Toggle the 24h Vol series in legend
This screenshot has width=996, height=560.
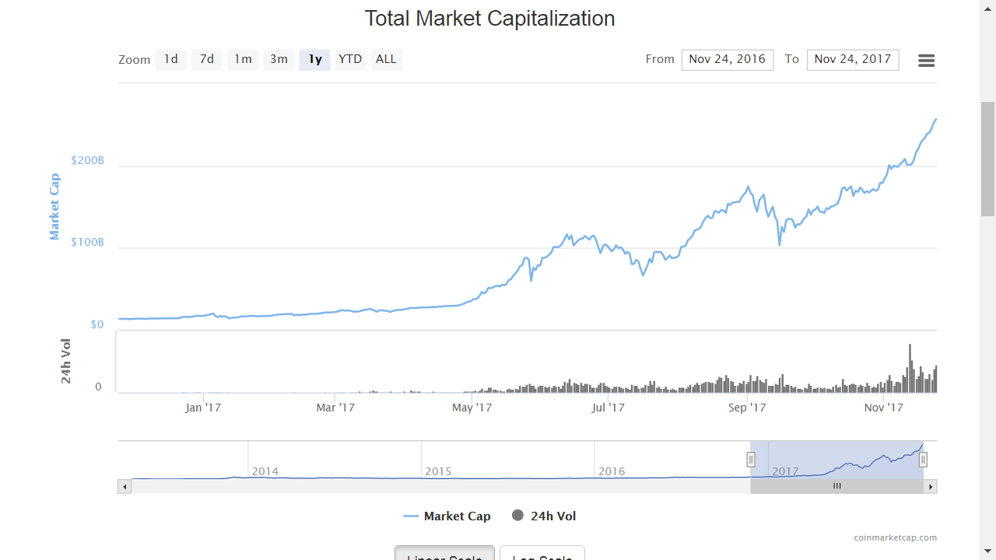(544, 516)
